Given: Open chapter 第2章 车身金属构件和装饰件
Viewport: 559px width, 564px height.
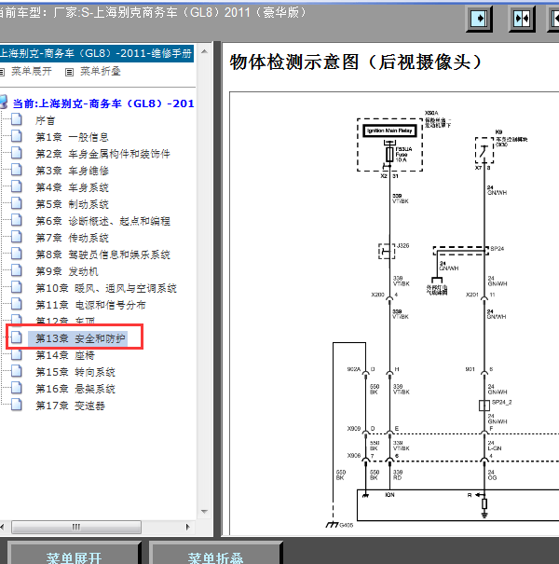Looking at the screenshot, I should click(102, 154).
